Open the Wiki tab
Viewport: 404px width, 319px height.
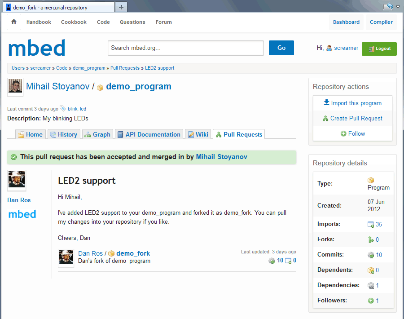[198, 134]
